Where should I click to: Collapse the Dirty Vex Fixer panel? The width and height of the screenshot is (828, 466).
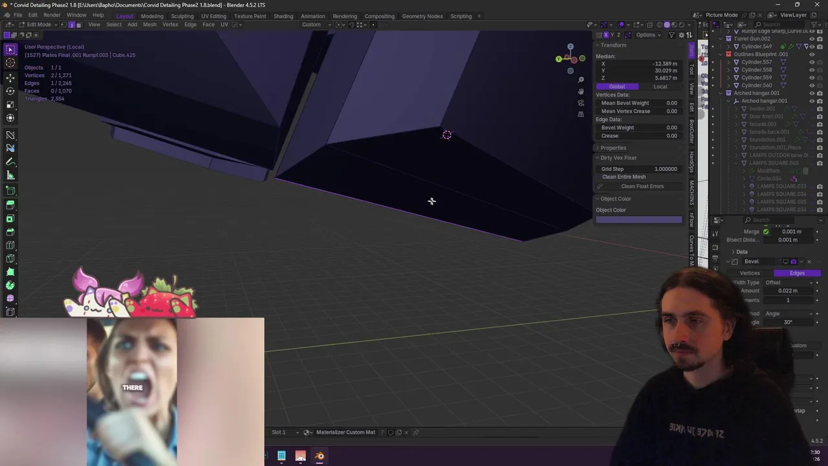pyautogui.click(x=615, y=158)
